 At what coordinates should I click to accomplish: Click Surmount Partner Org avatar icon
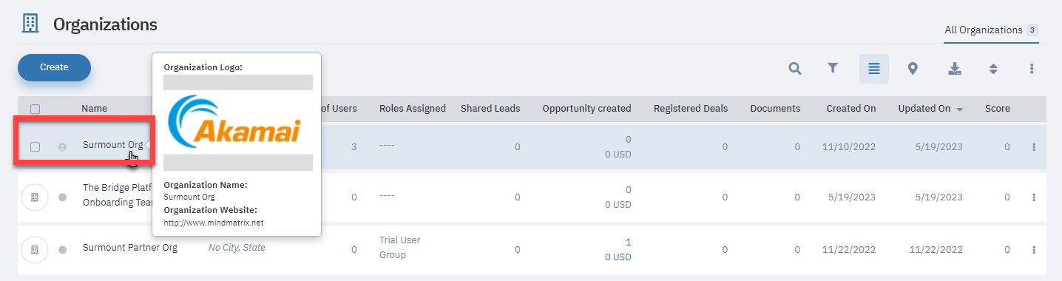tap(35, 249)
